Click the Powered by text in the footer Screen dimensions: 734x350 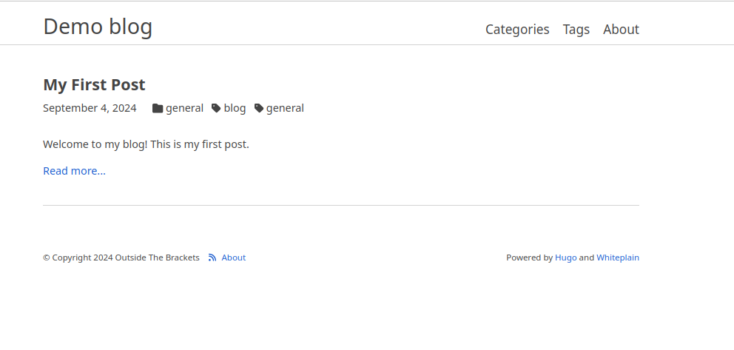529,258
